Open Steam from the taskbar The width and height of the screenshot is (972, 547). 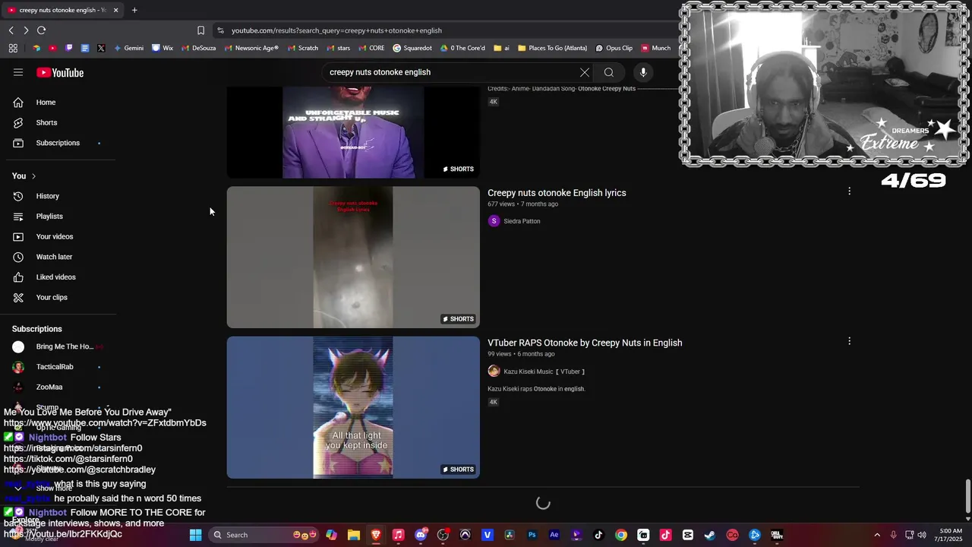coord(710,535)
